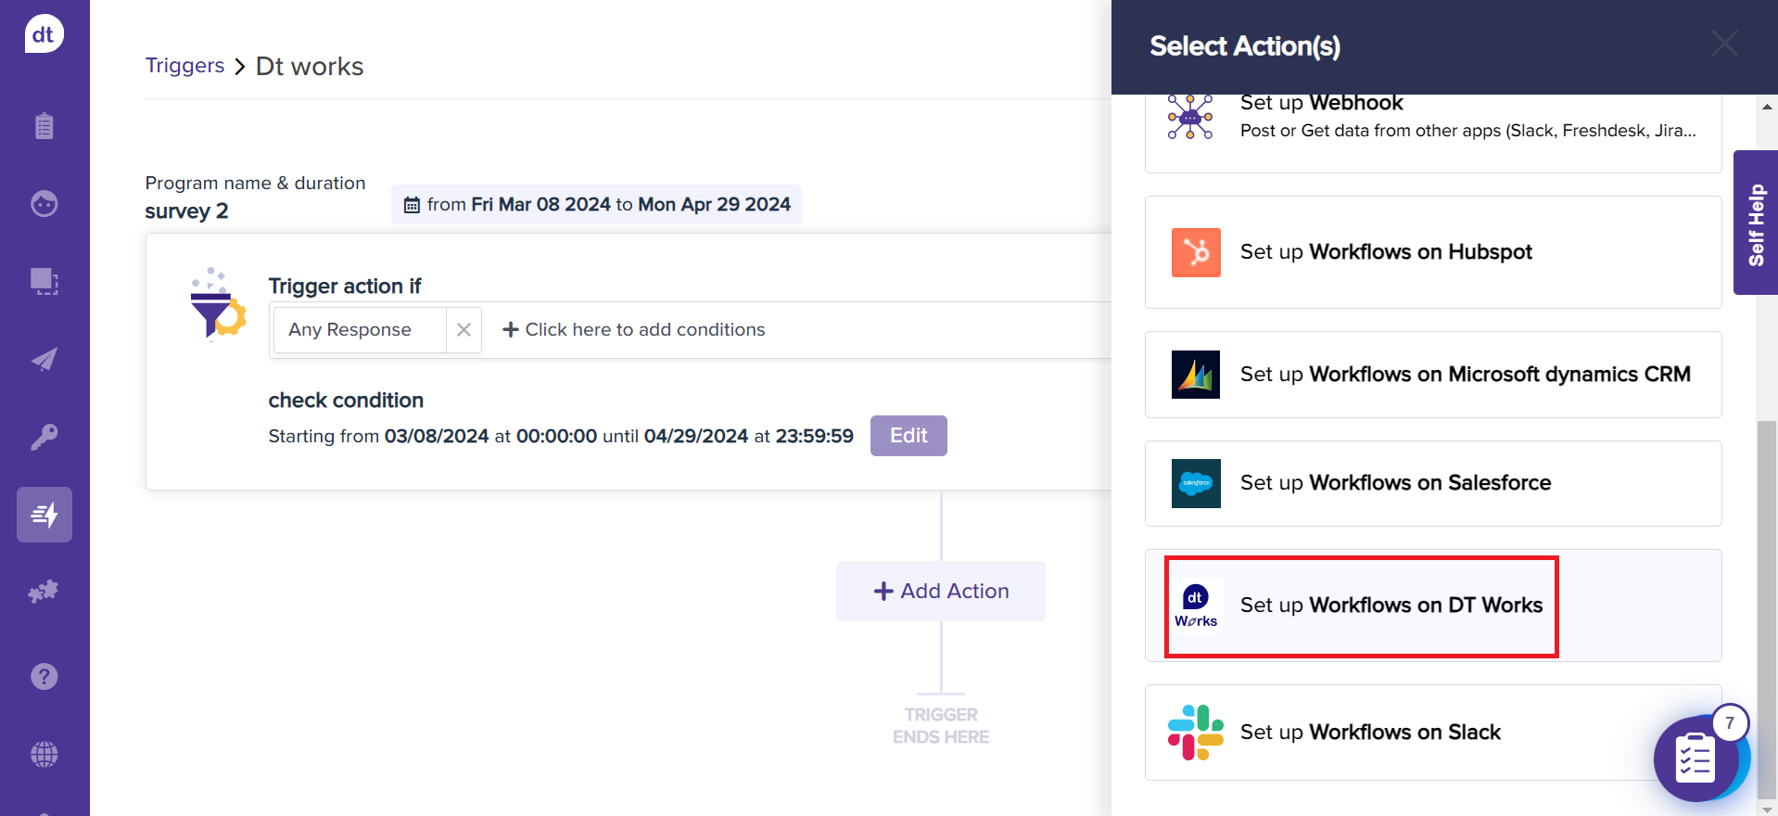Open the integrations puzzle icon

click(x=44, y=592)
